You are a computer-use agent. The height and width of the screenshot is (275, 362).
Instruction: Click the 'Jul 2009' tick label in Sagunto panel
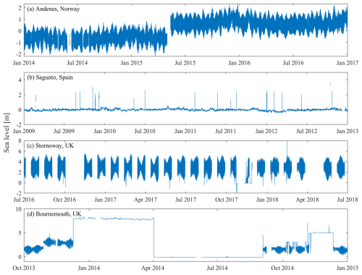click(x=64, y=131)
